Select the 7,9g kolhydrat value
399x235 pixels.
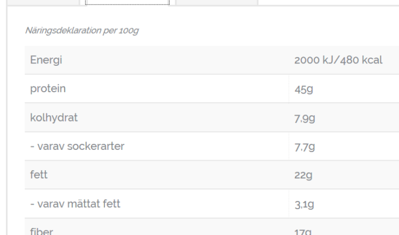[305, 118]
